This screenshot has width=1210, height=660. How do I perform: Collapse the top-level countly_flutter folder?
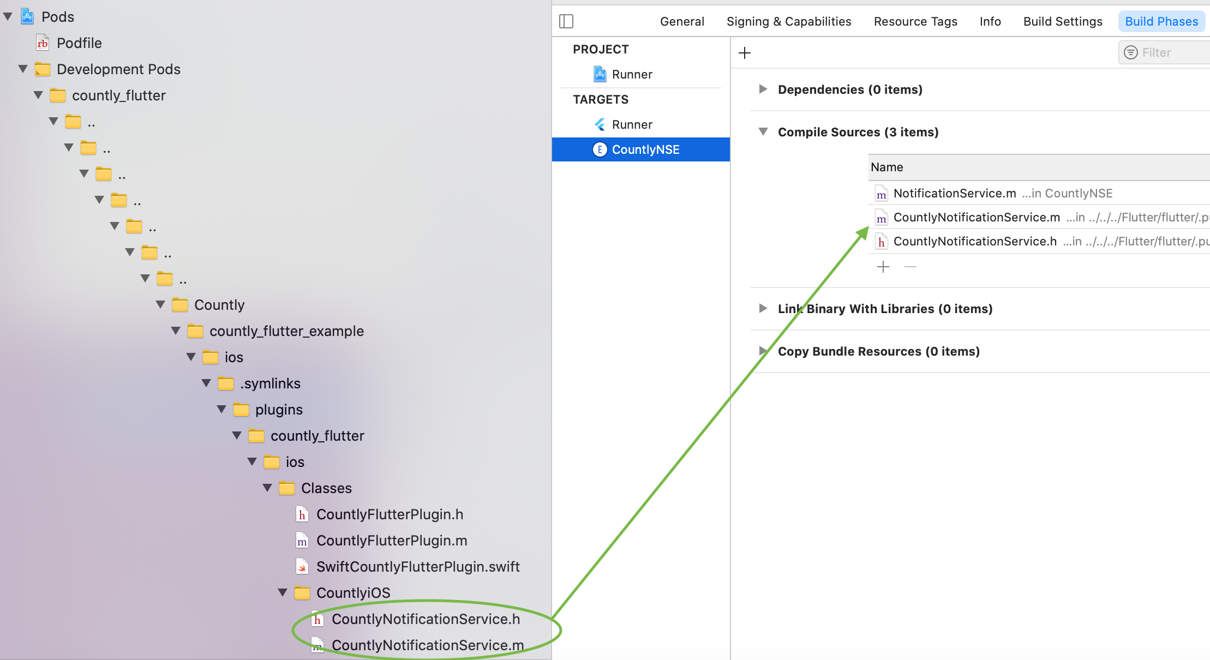pos(38,95)
